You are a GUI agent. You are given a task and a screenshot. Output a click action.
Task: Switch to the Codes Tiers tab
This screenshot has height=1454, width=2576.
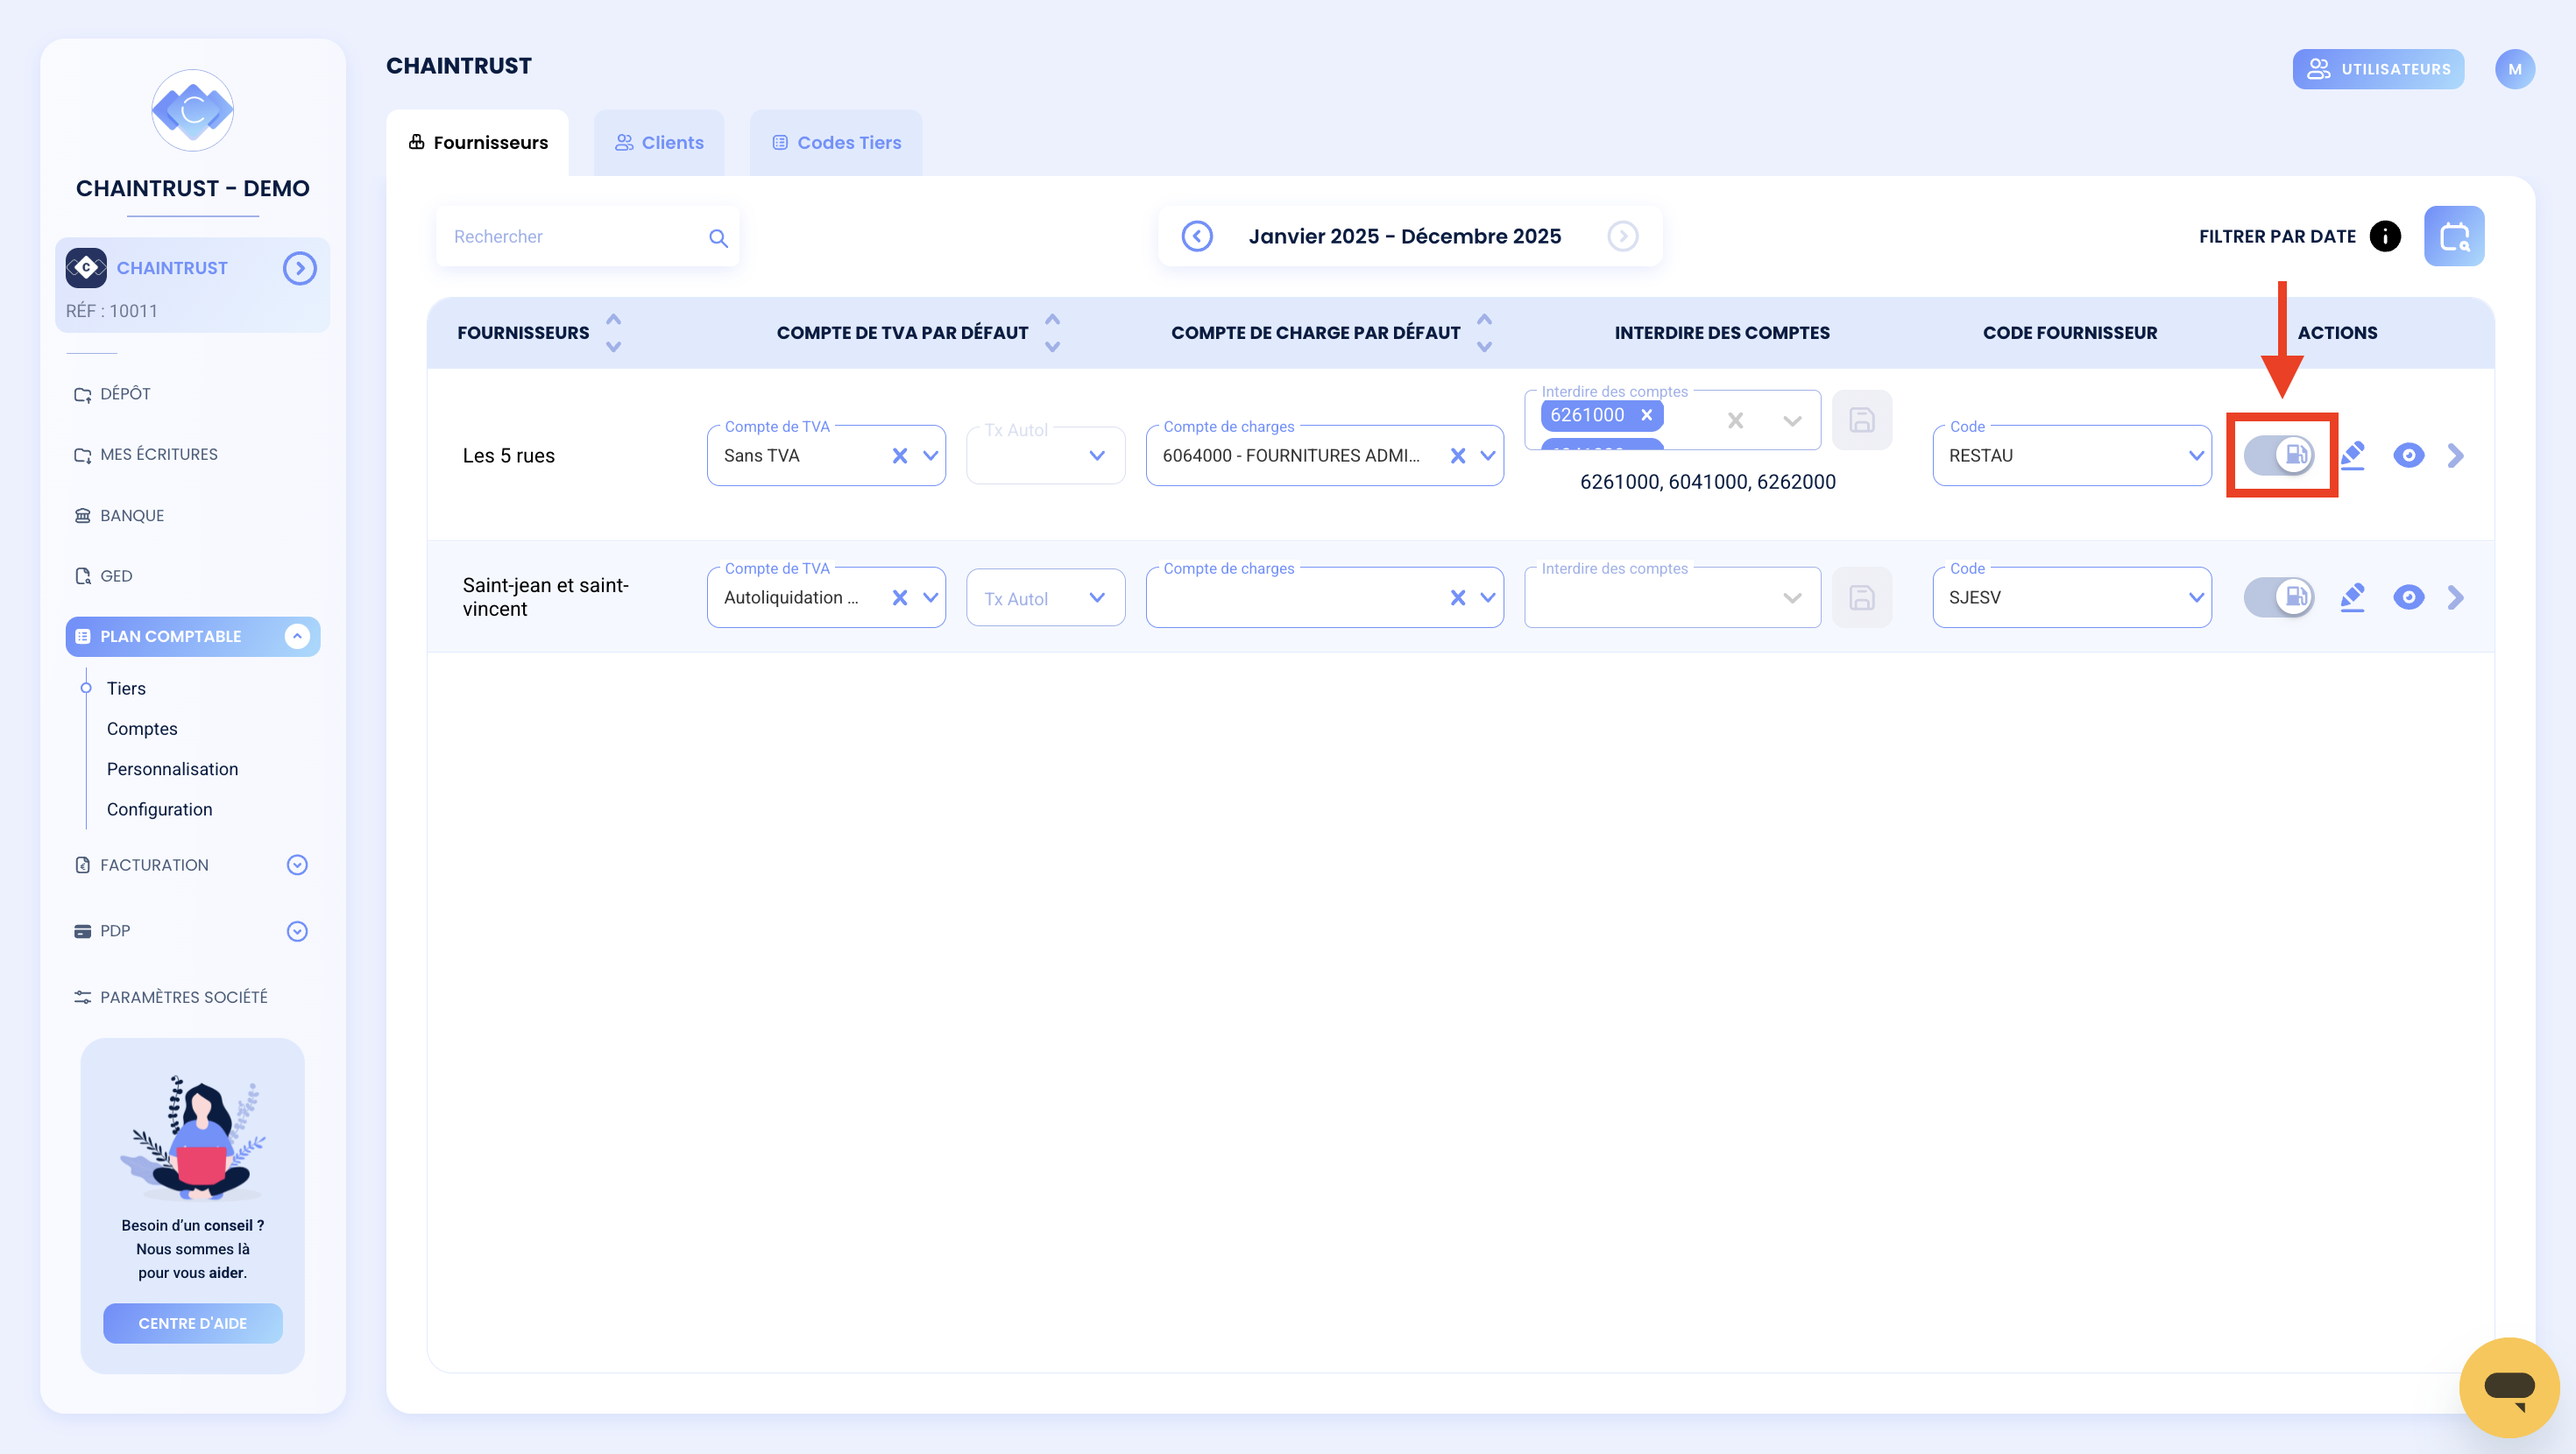836,143
